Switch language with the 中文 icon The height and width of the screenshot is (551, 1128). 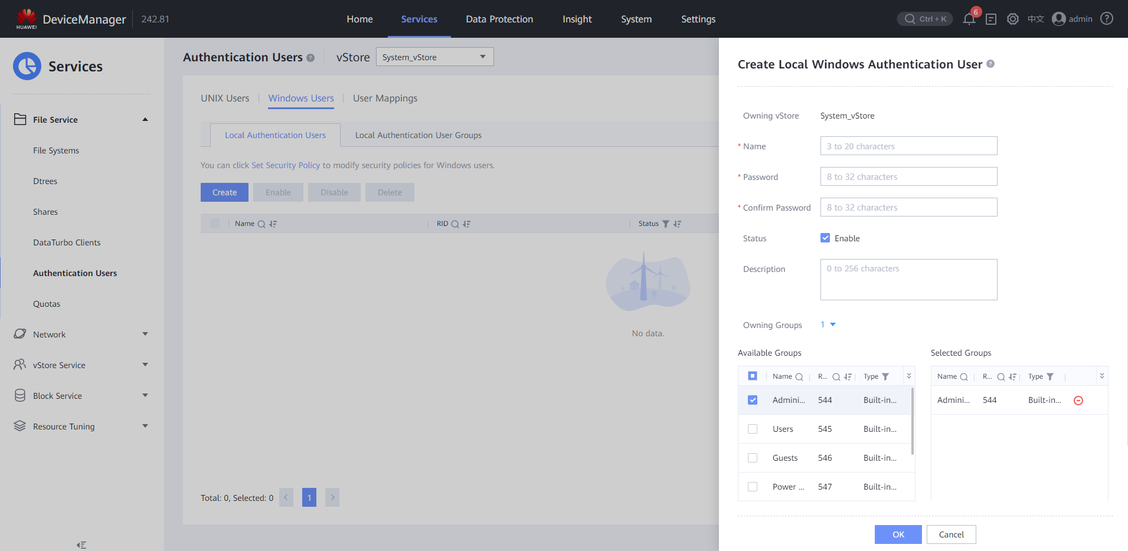[1035, 19]
